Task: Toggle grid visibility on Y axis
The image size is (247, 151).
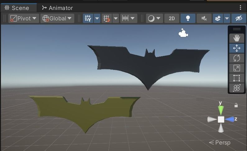Action: [88, 18]
